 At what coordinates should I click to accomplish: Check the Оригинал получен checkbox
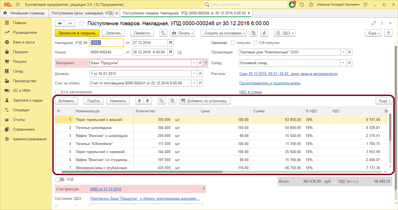(233, 43)
